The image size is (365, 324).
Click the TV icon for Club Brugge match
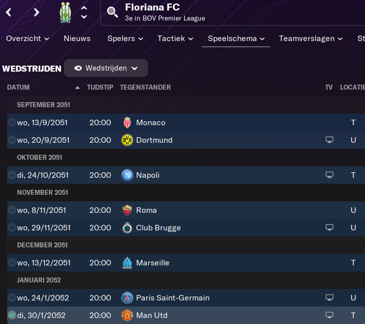(329, 228)
